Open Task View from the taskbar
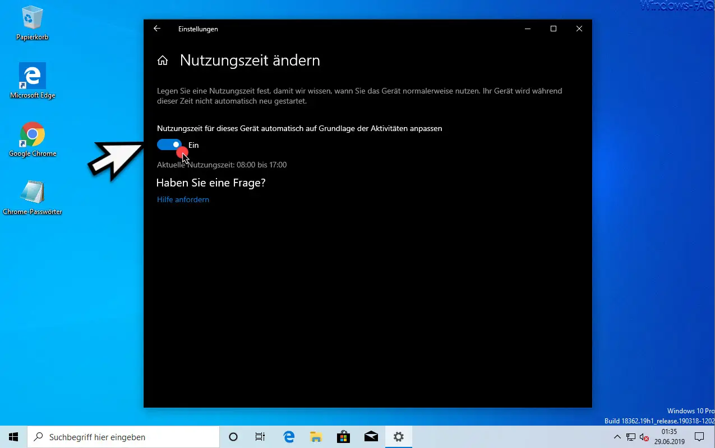This screenshot has height=448, width=715. pyautogui.click(x=260, y=437)
